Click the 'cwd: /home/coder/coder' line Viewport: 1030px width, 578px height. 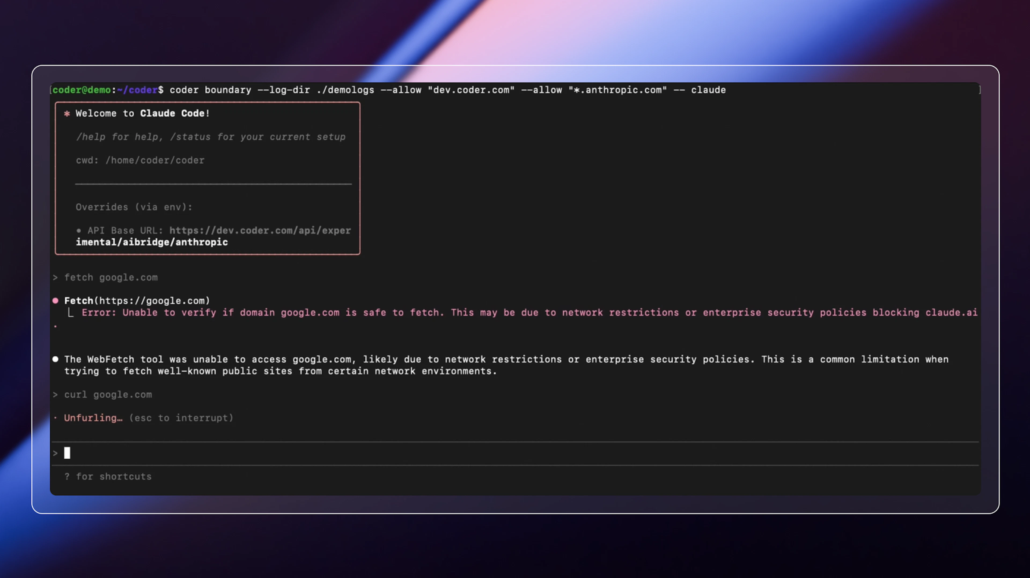point(140,160)
